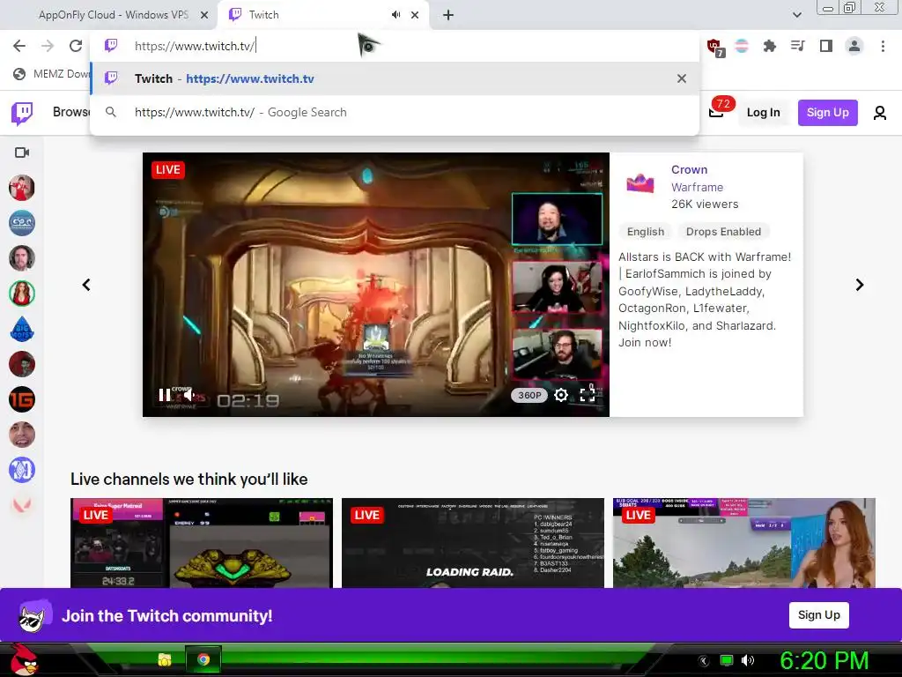Open the Browse menu in Twitch header
The image size is (902, 677).
click(x=70, y=112)
